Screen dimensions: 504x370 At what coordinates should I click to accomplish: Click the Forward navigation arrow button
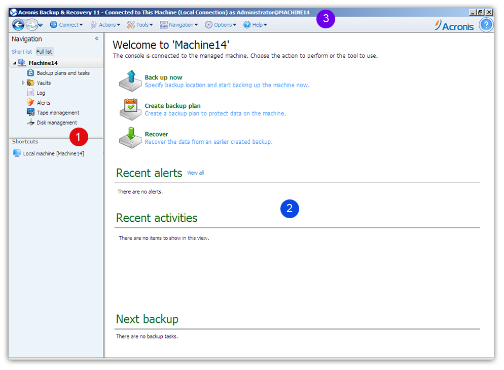(31, 25)
